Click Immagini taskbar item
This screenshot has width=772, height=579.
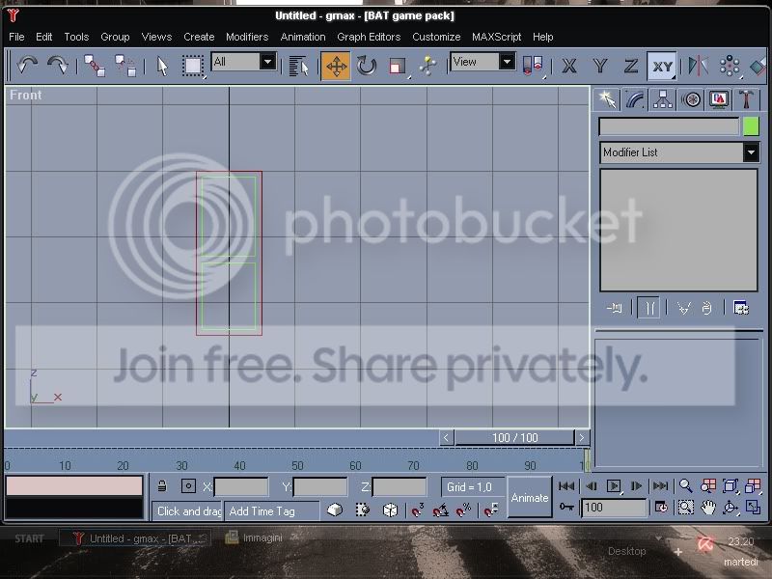[x=255, y=538]
